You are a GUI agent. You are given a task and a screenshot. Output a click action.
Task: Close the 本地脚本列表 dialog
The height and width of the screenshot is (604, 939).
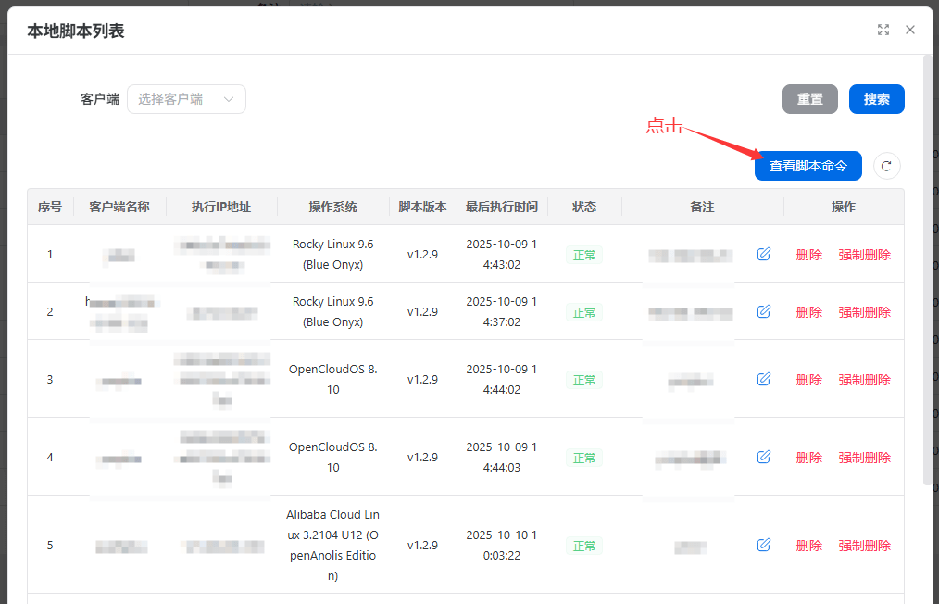[x=910, y=30]
